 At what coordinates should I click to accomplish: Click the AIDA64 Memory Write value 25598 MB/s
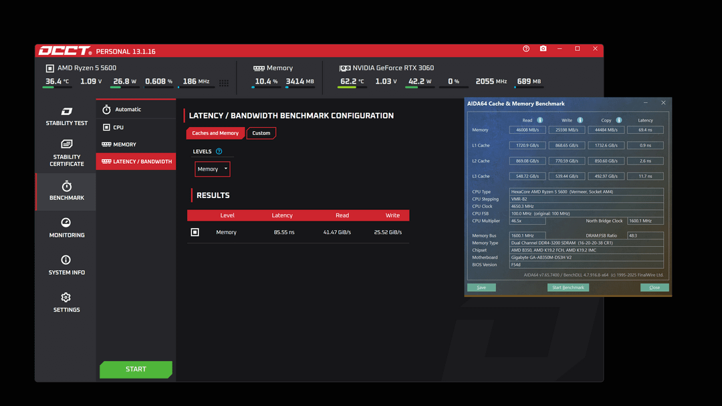567,130
